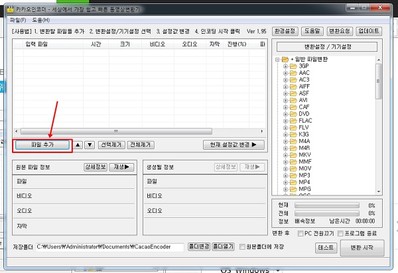Click the 저장폴더 path input field
398x273 pixels.
coord(109,247)
